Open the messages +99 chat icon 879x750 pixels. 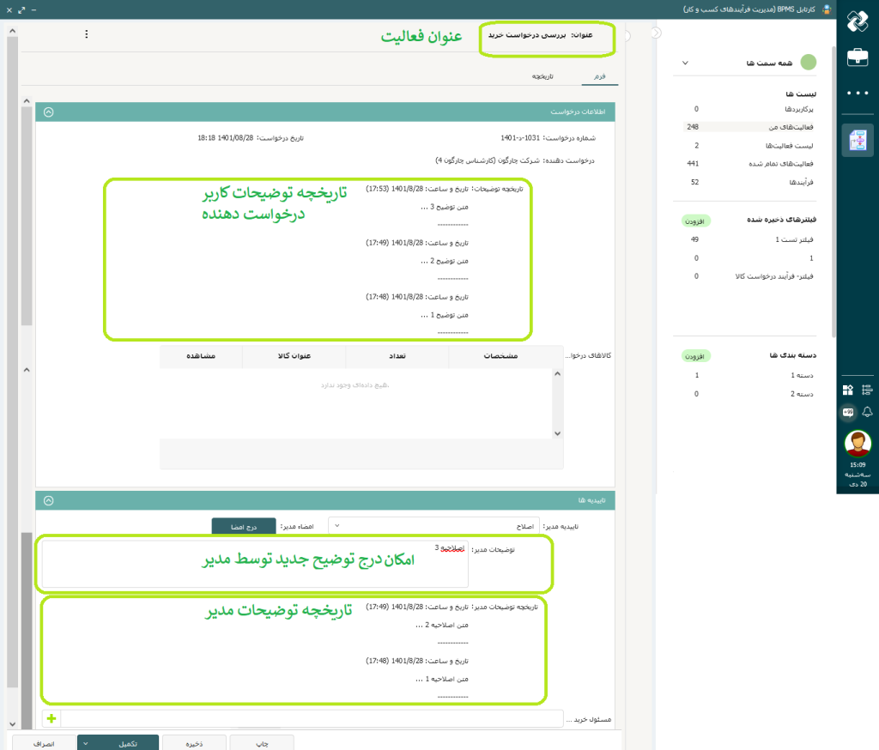tap(847, 412)
